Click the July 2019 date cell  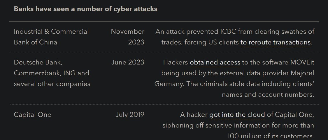(x=130, y=114)
